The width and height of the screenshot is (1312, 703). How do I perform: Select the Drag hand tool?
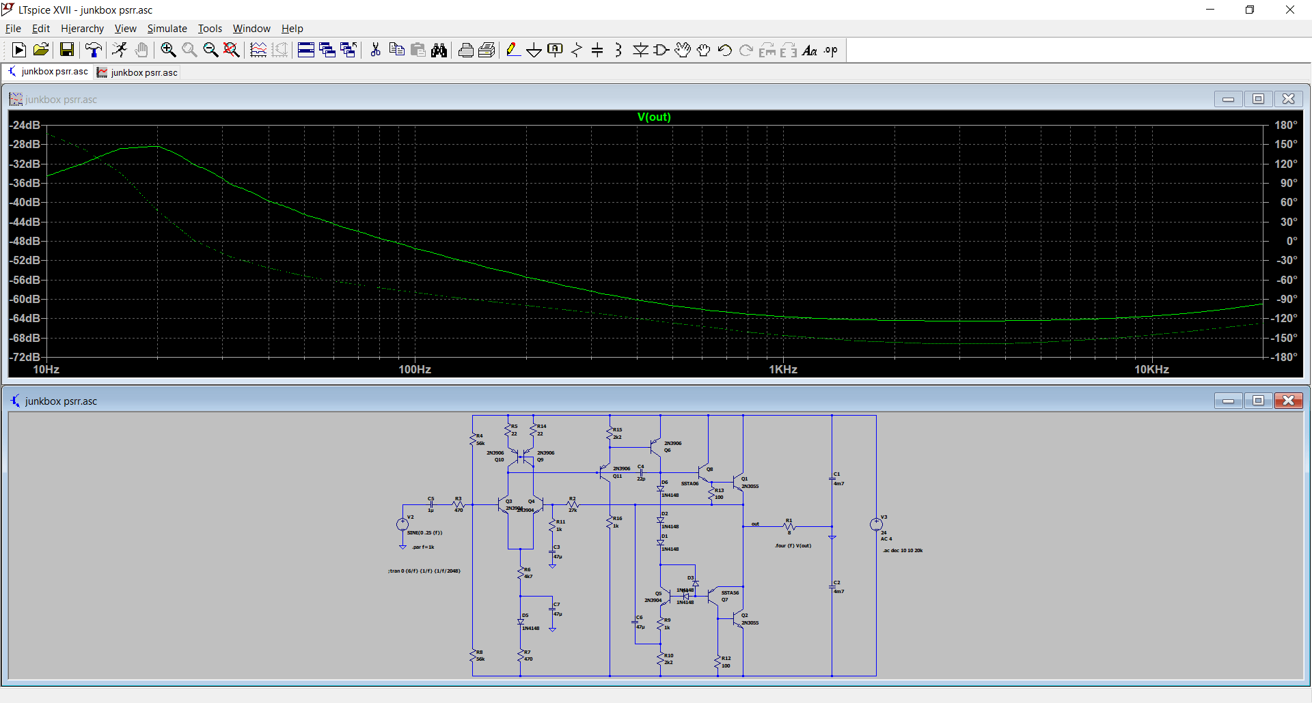704,50
